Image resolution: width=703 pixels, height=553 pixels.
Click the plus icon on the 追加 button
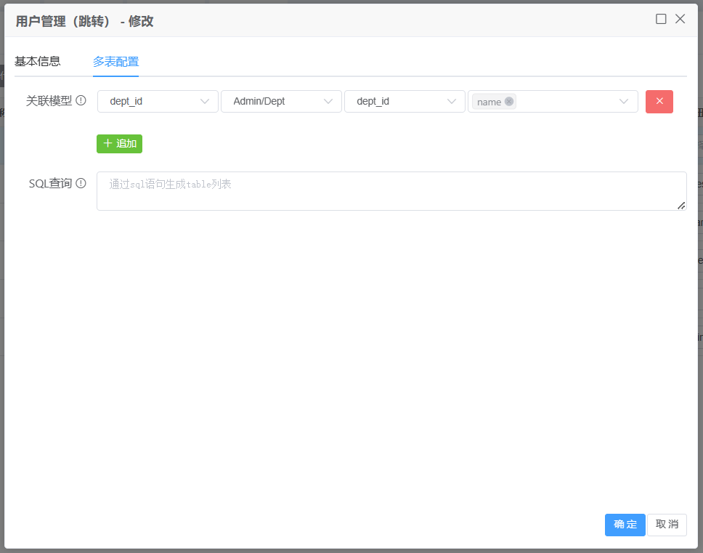coord(107,144)
